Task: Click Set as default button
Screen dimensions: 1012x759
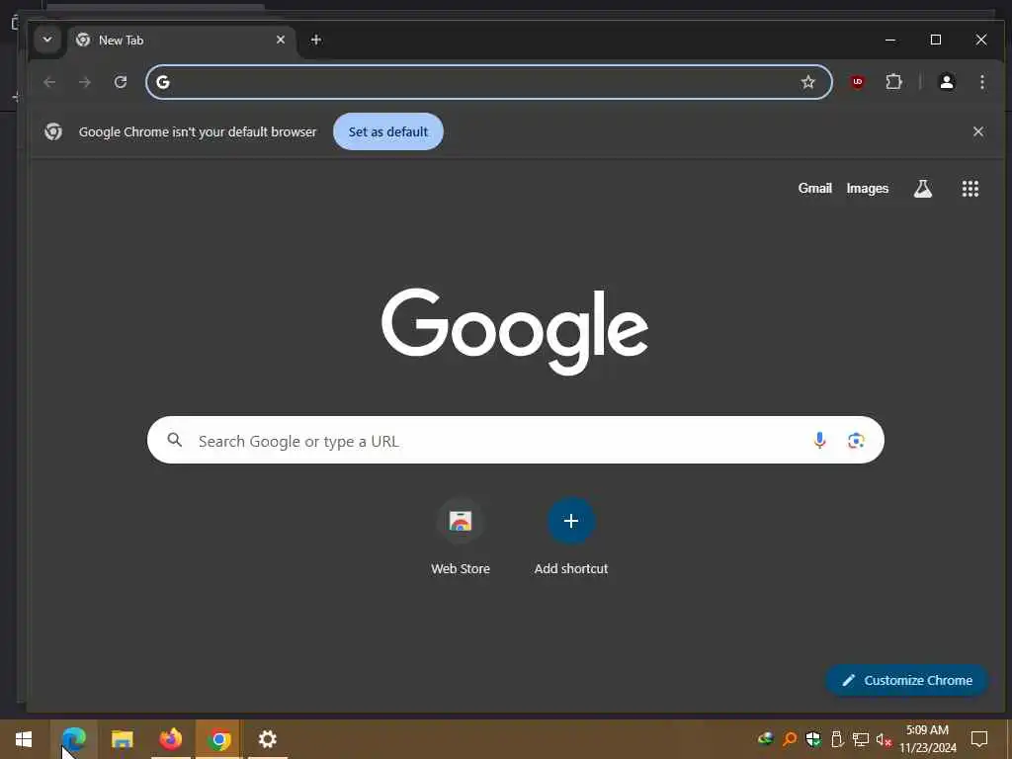Action: (387, 131)
